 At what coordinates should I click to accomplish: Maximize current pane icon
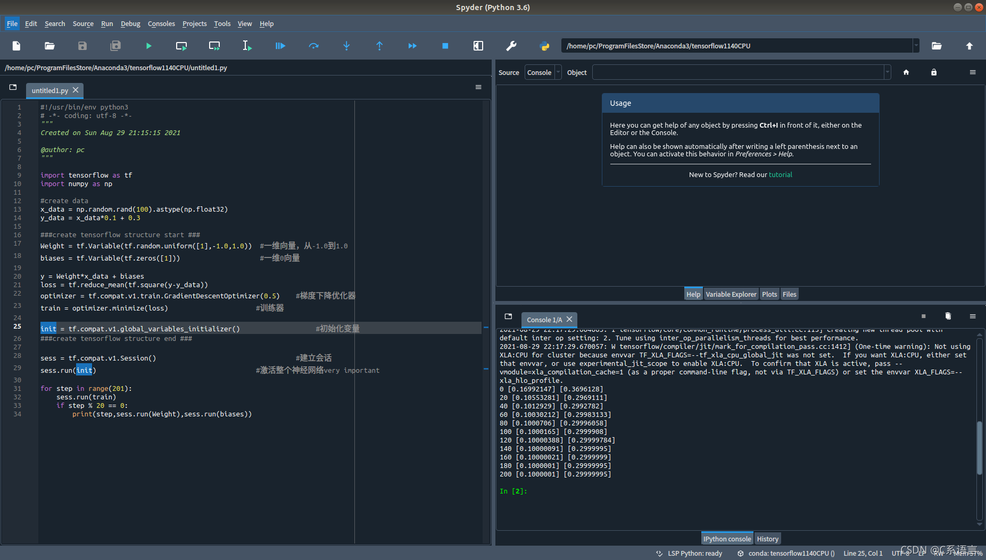[478, 46]
